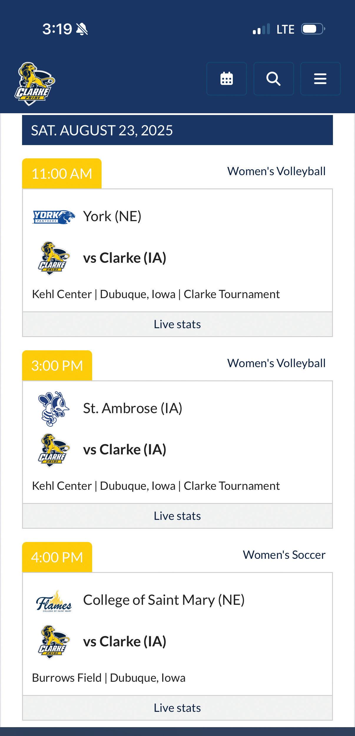Tap the Flames College of Saint Mary logo
The width and height of the screenshot is (355, 736).
[54, 601]
